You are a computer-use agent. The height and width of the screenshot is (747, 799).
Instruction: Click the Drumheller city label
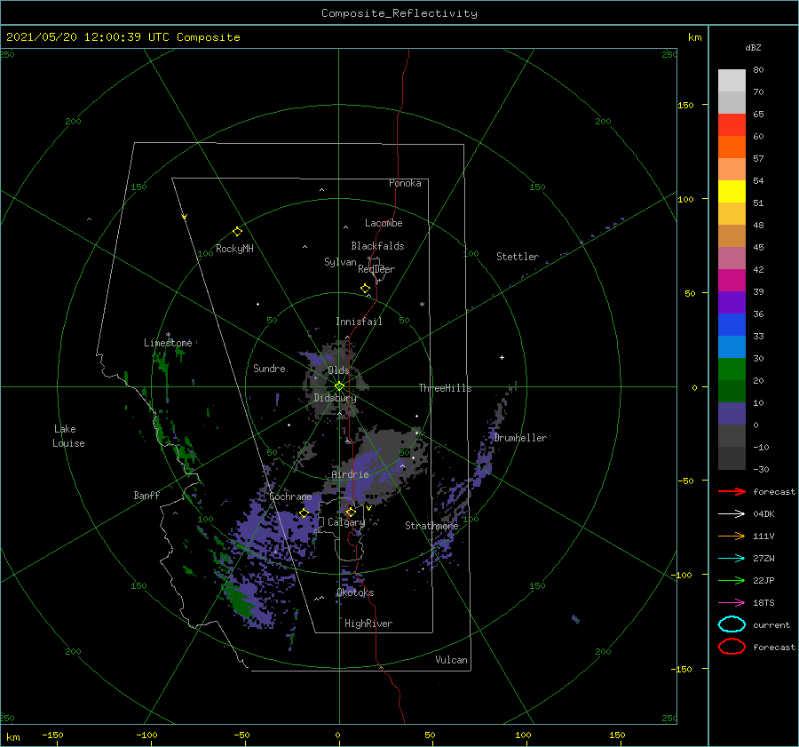520,438
